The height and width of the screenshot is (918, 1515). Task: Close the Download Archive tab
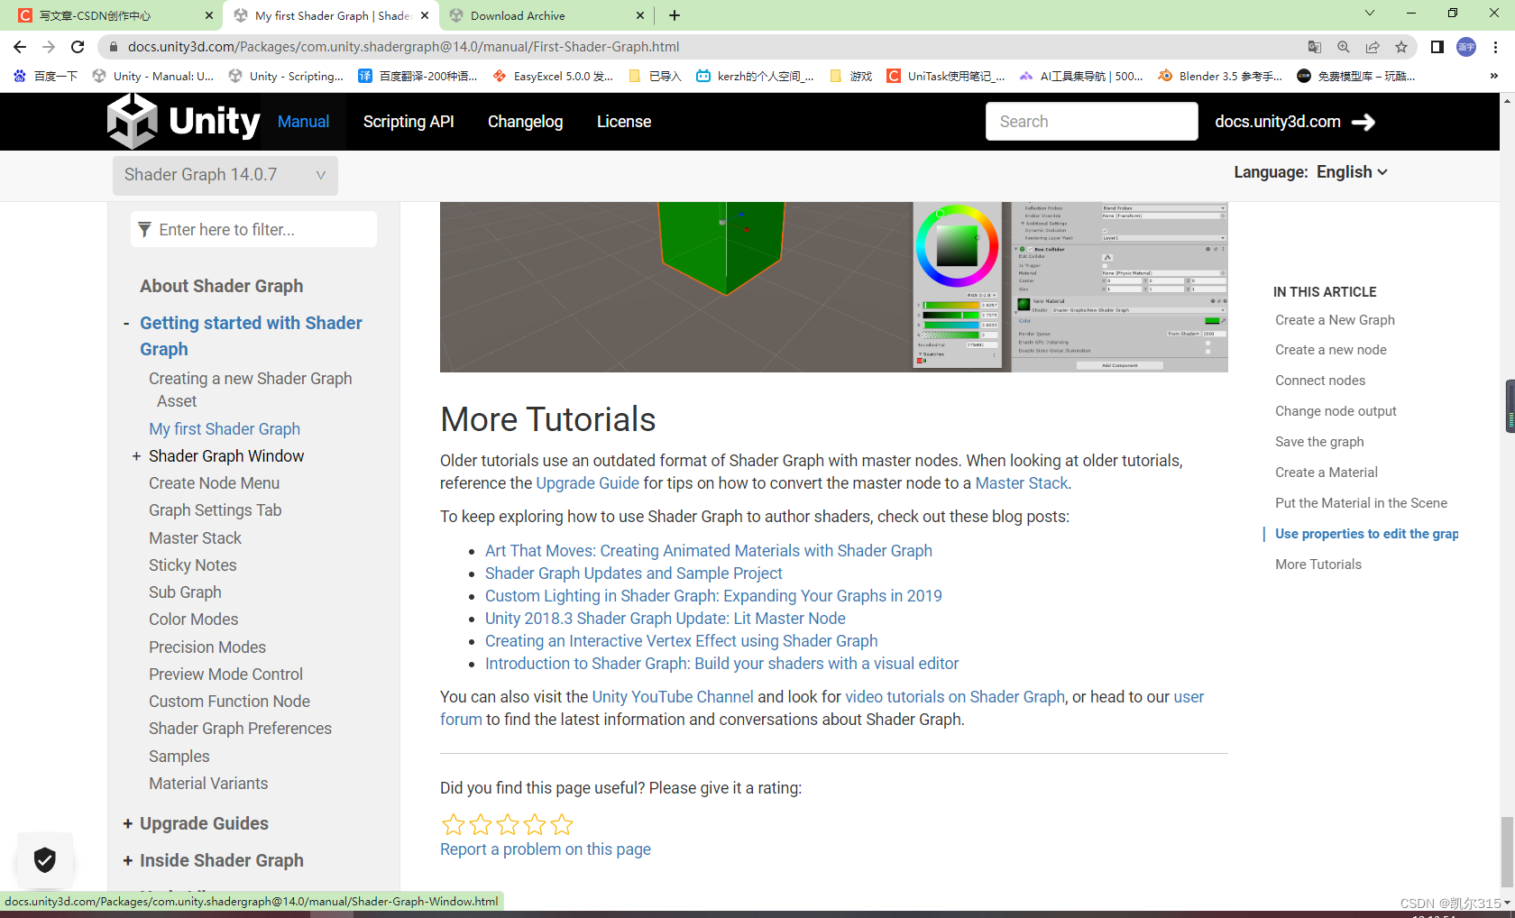click(640, 15)
